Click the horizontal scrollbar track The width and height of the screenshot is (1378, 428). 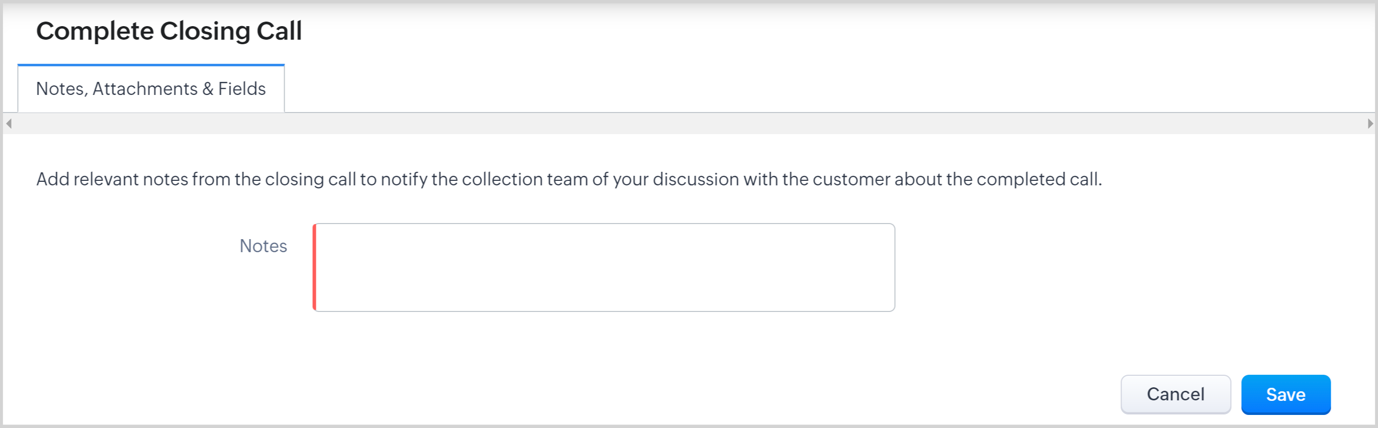click(689, 124)
